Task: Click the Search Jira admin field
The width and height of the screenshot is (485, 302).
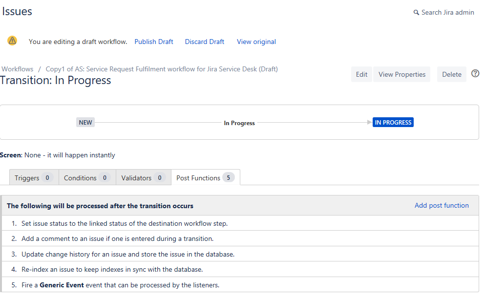Action: click(x=447, y=13)
